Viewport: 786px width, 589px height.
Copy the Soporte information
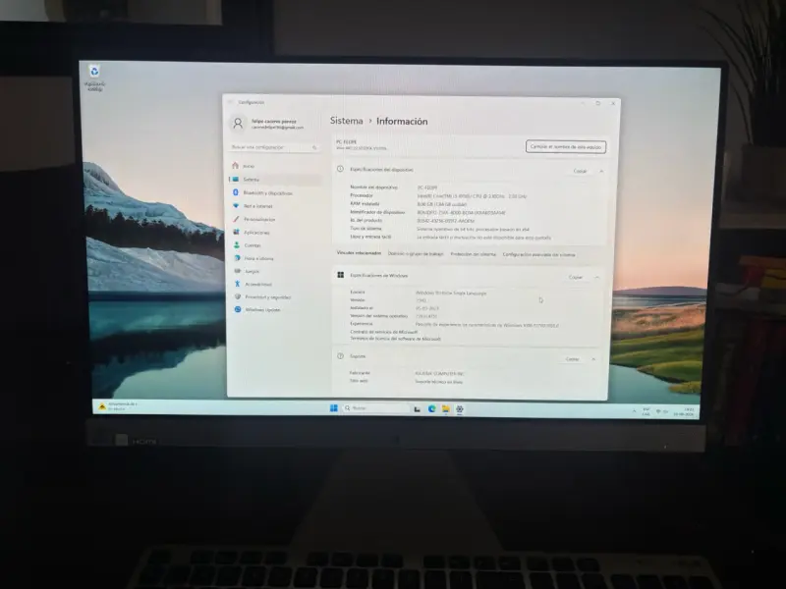coord(572,359)
